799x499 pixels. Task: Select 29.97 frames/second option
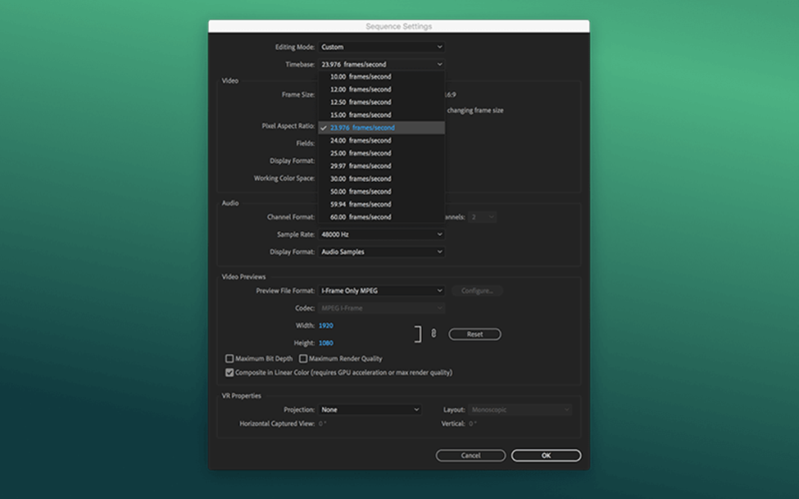coord(382,166)
